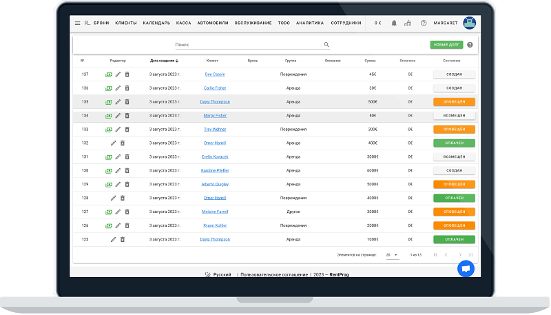Image resolution: width=551 pixels, height=315 pixels.
Task: Open the Автомобили section
Action: 213,23
